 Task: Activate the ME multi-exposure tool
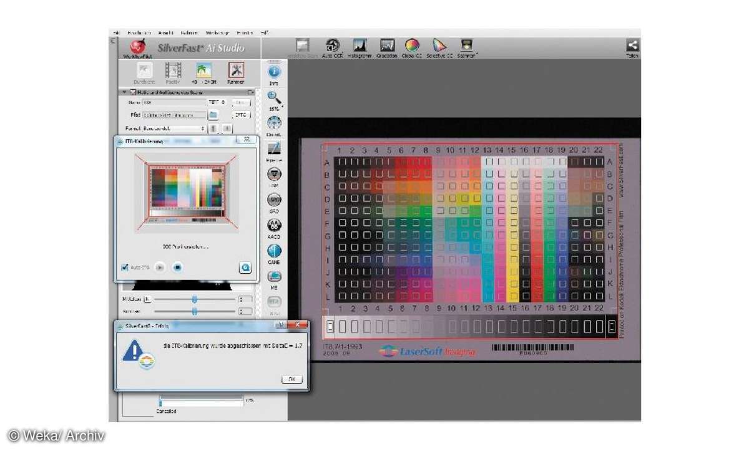coord(274,277)
